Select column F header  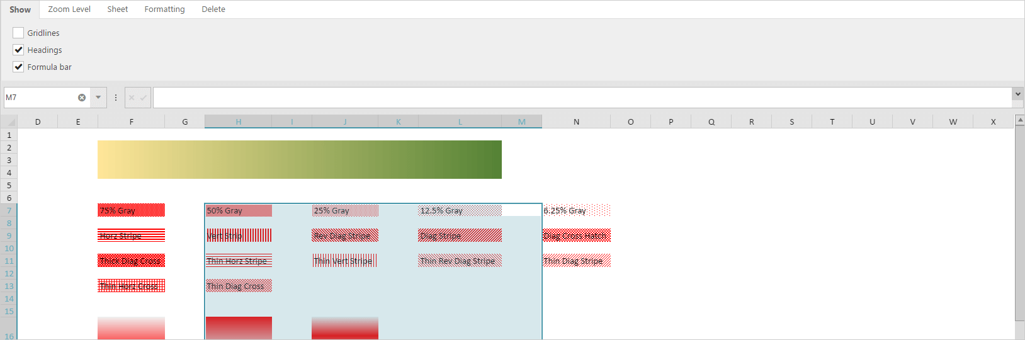(131, 122)
